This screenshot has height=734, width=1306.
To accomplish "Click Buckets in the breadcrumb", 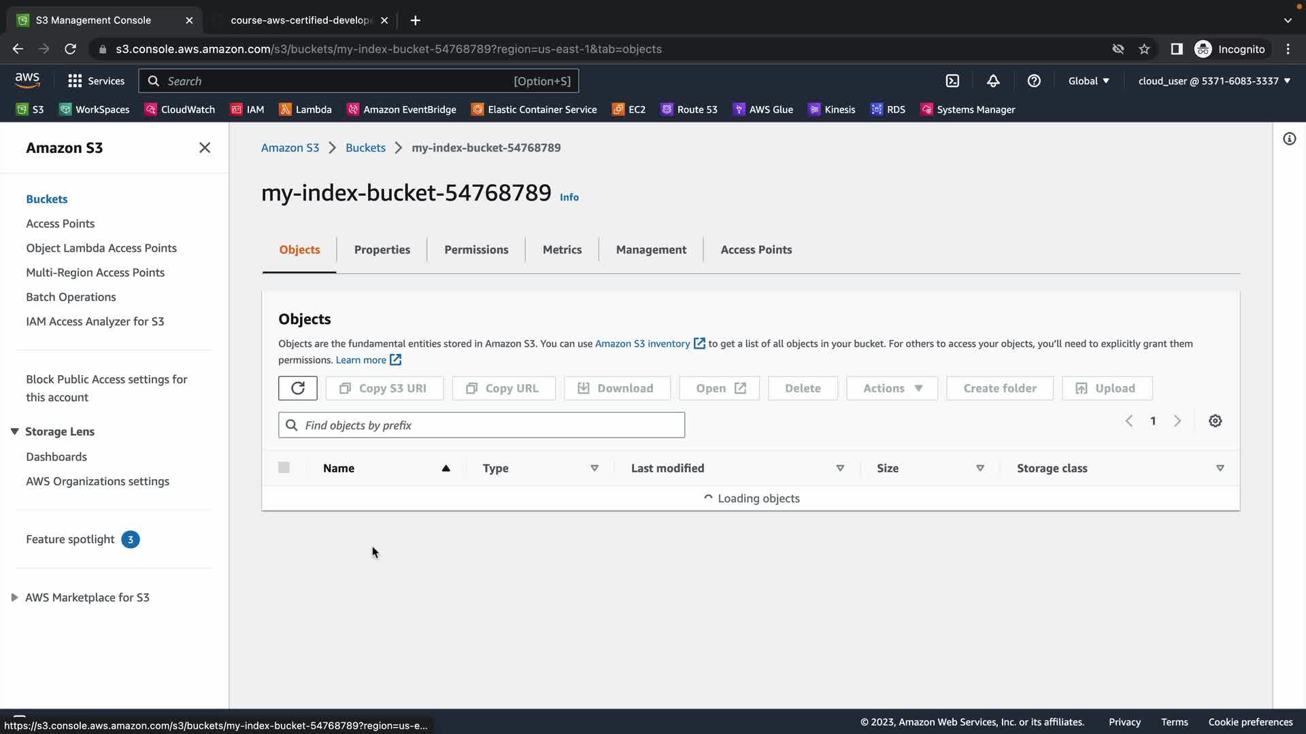I will coord(365,147).
